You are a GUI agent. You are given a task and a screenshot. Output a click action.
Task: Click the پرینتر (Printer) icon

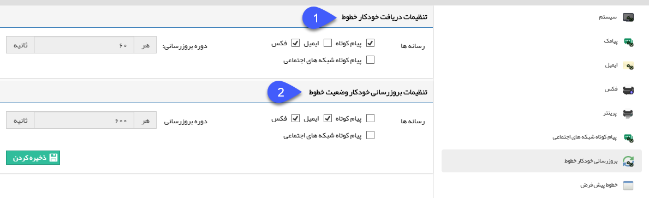(628, 113)
